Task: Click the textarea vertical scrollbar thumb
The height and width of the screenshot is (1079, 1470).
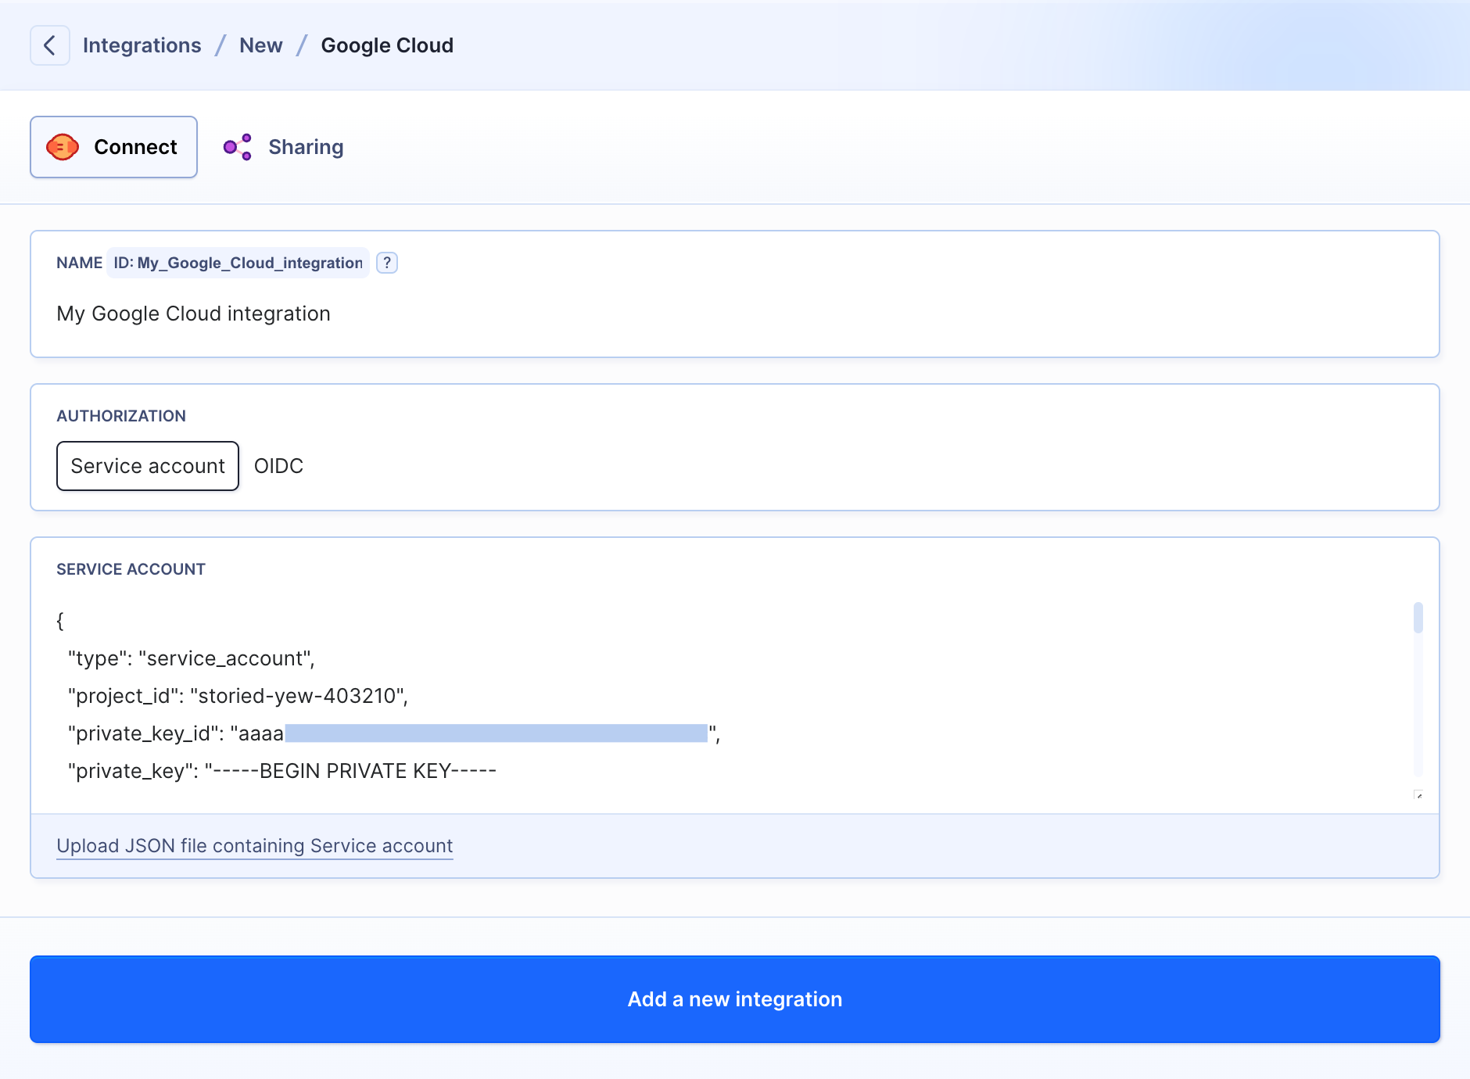Action: tap(1418, 618)
